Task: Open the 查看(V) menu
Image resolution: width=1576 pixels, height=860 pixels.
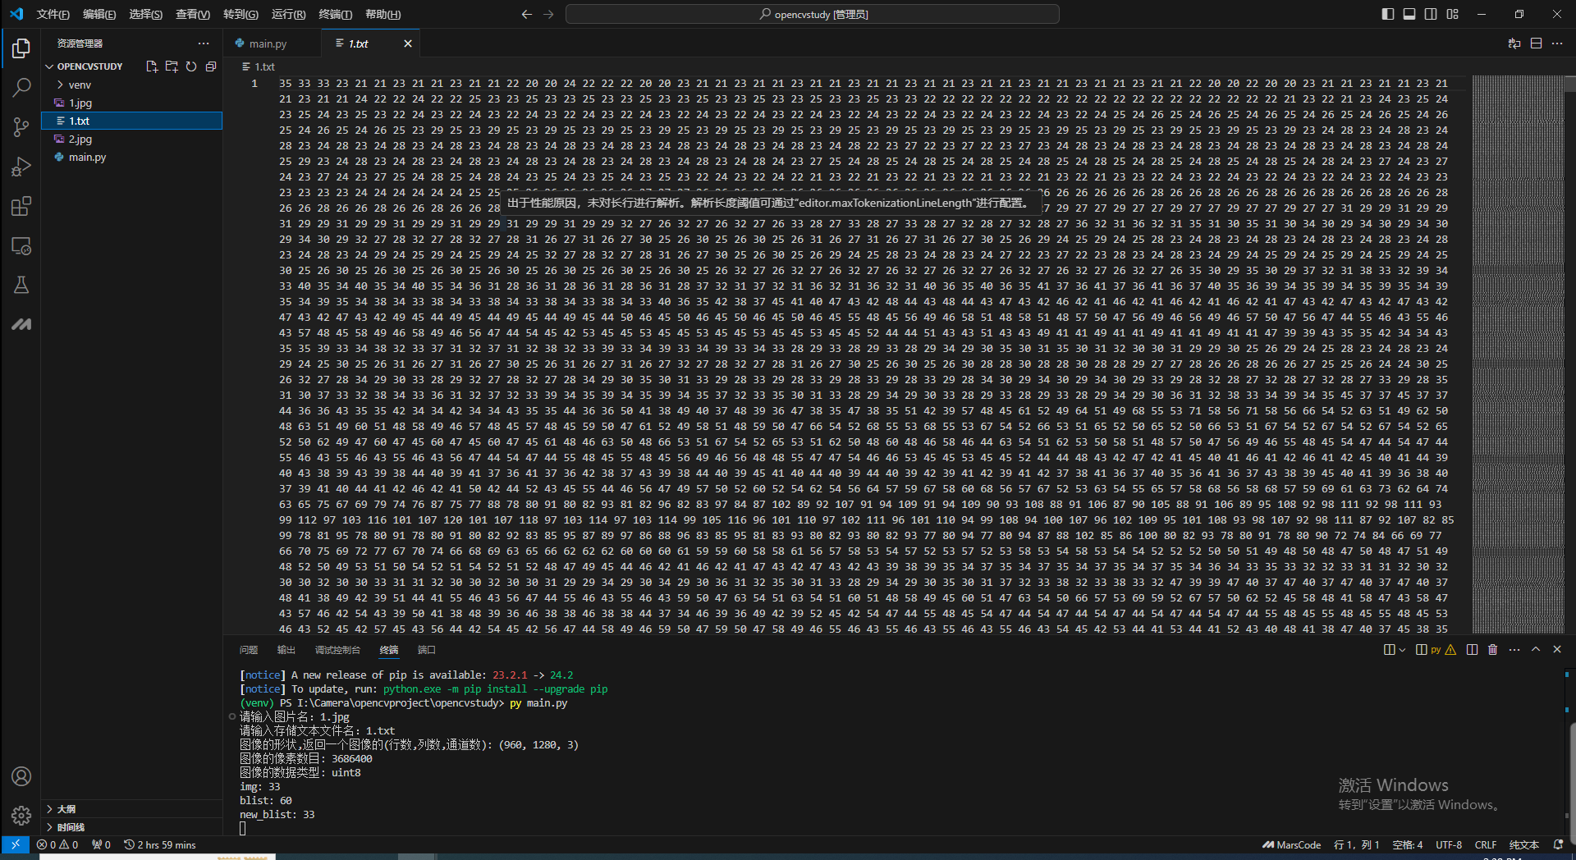Action: (x=193, y=14)
